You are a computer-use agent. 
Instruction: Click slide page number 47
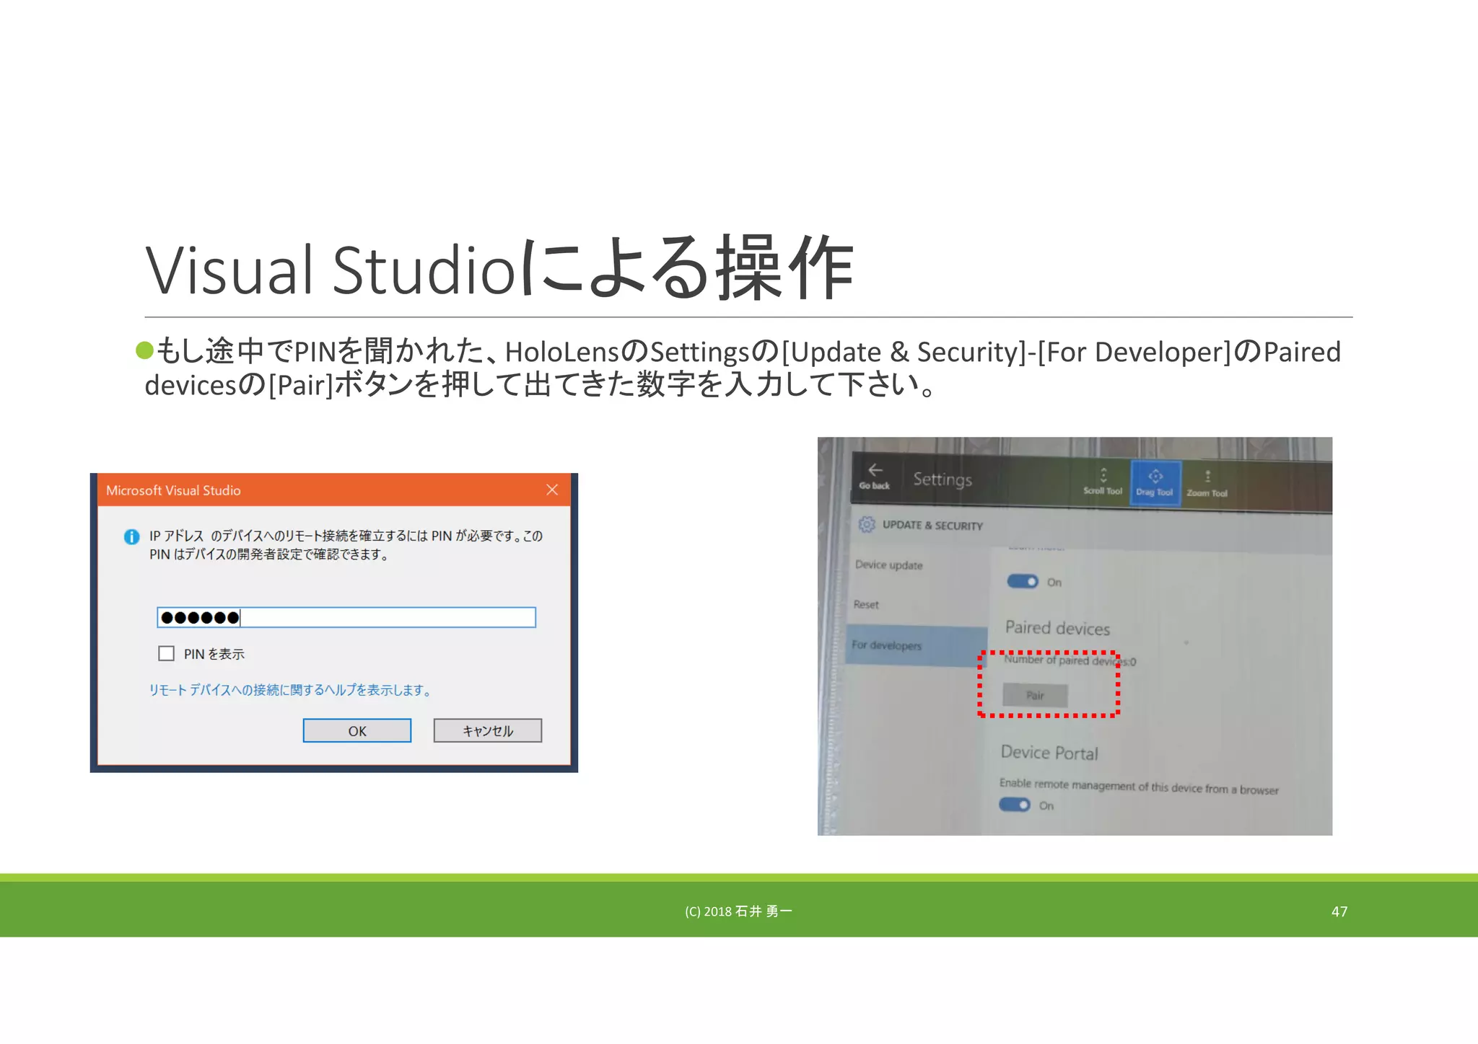1339,911
